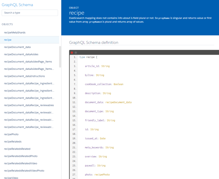Click String type of document_type field
Viewport: 219px width, 179px height.
[109, 111]
